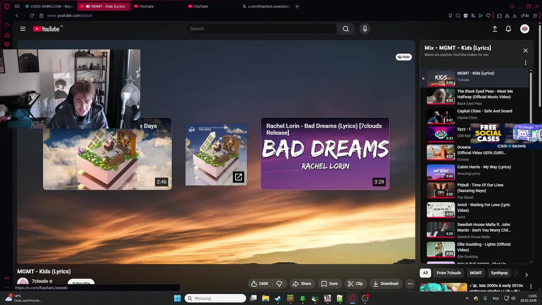
Task: Open new browser tab plus button
Action: 297,6
